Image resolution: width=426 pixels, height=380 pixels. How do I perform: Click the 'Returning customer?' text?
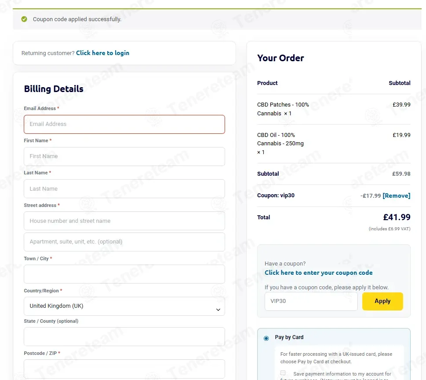tap(48, 53)
